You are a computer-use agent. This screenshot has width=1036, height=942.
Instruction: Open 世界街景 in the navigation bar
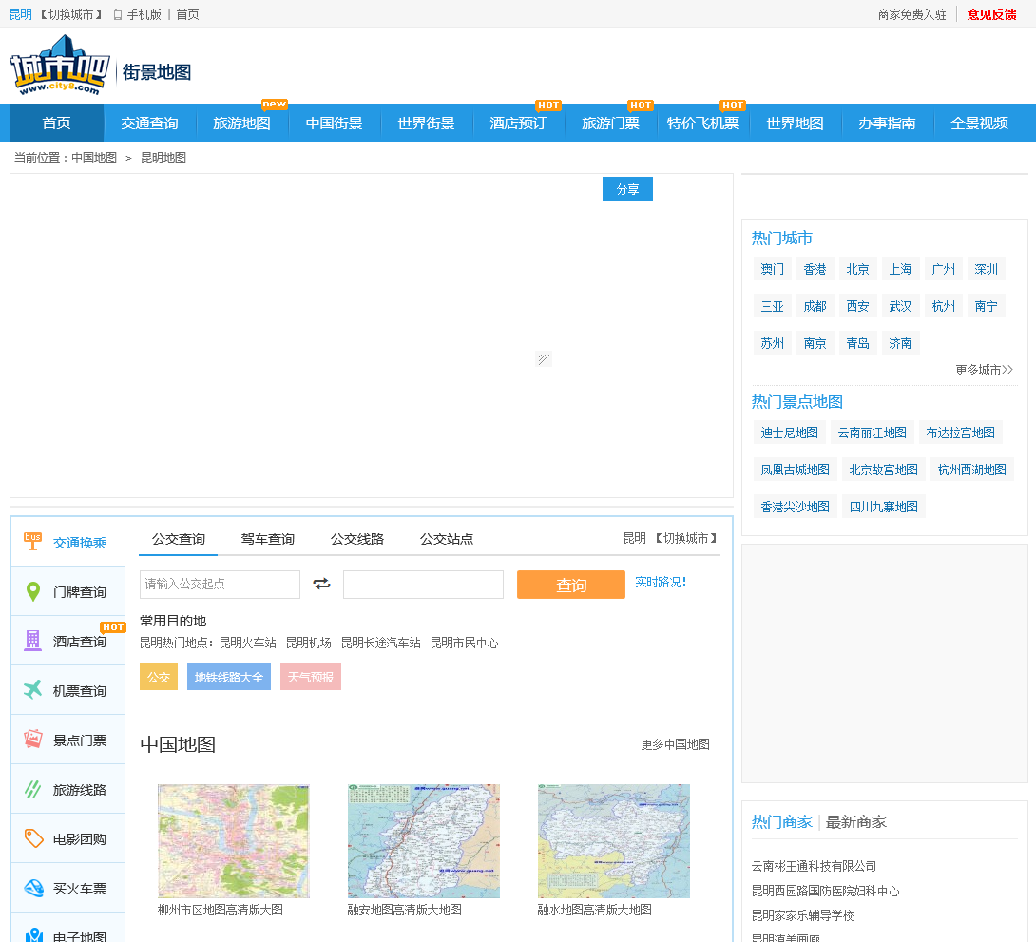pos(426,124)
